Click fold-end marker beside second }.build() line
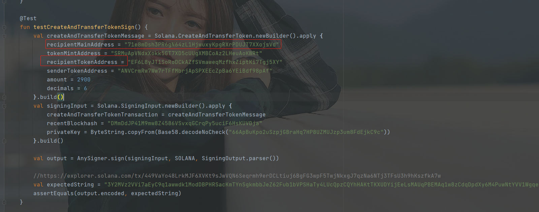This screenshot has width=539, height=212. click(4, 141)
